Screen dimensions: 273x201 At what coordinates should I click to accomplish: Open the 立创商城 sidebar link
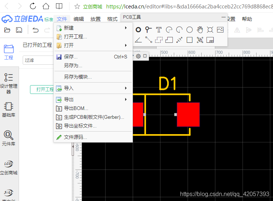pos(9,167)
